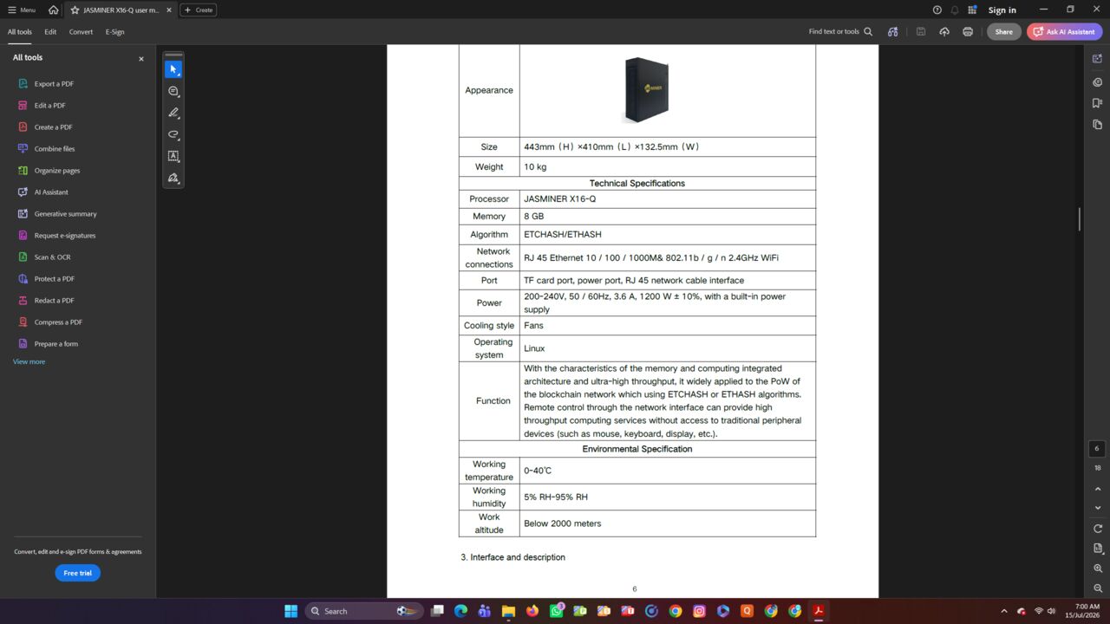Viewport: 1110px width, 624px height.
Task: Click the View more link
Action: [x=29, y=361]
